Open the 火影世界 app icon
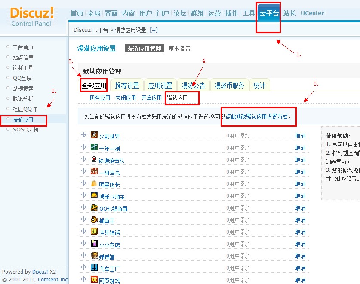This screenshot has width=360, height=284. pos(94,135)
